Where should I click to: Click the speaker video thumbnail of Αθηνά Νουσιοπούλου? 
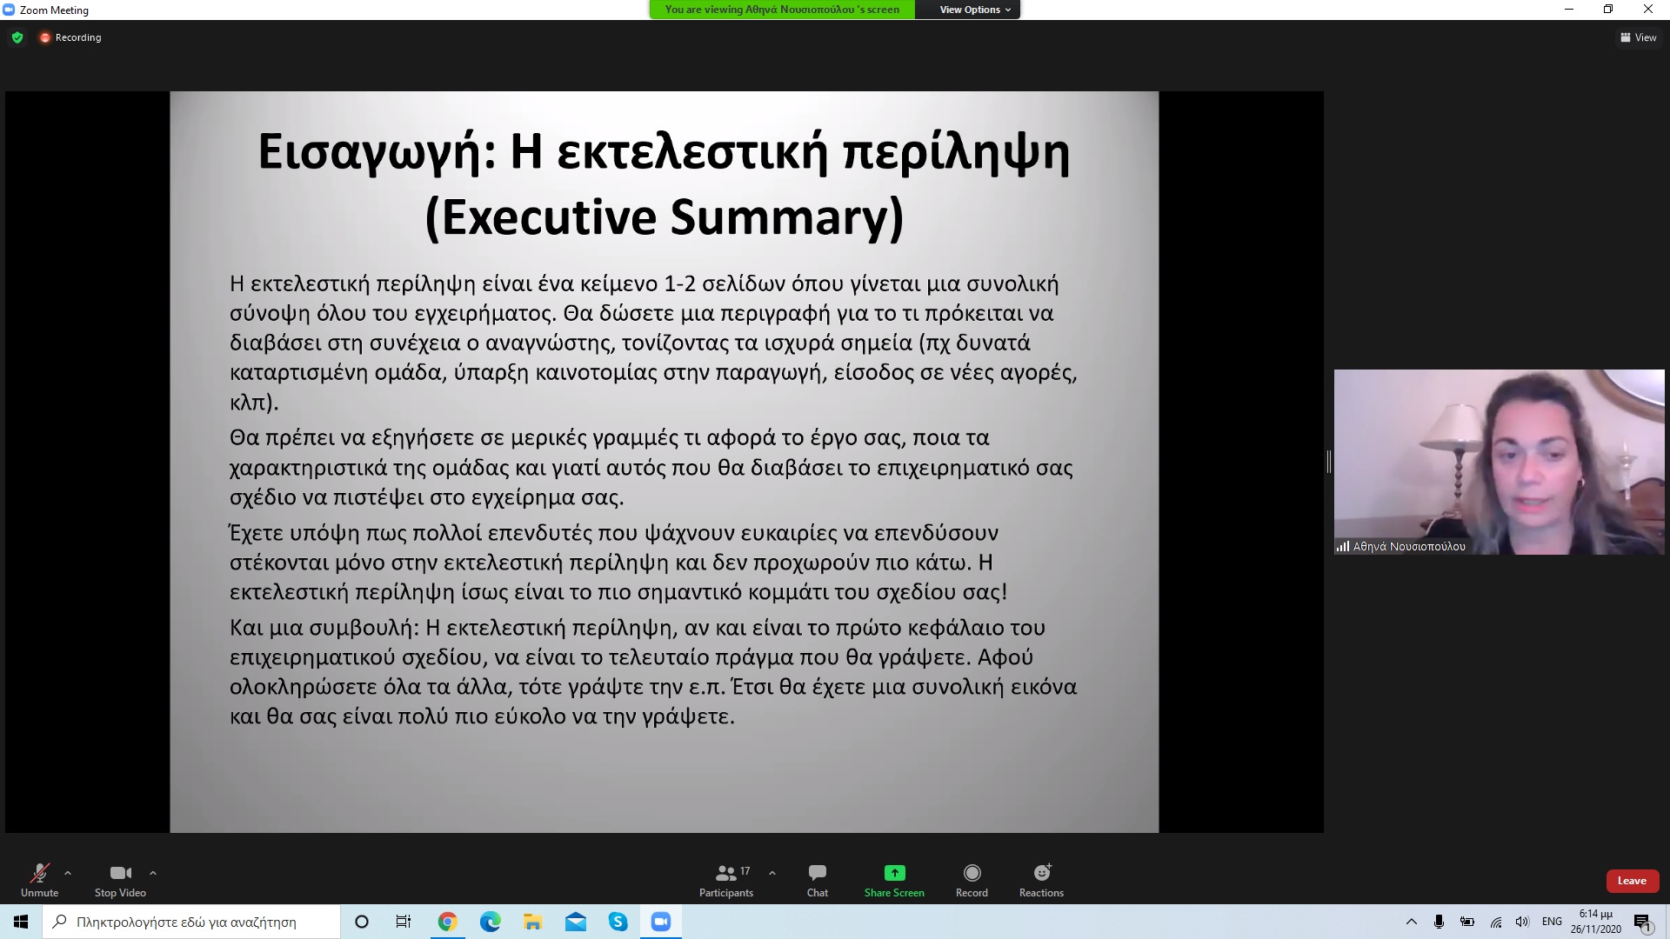point(1499,462)
